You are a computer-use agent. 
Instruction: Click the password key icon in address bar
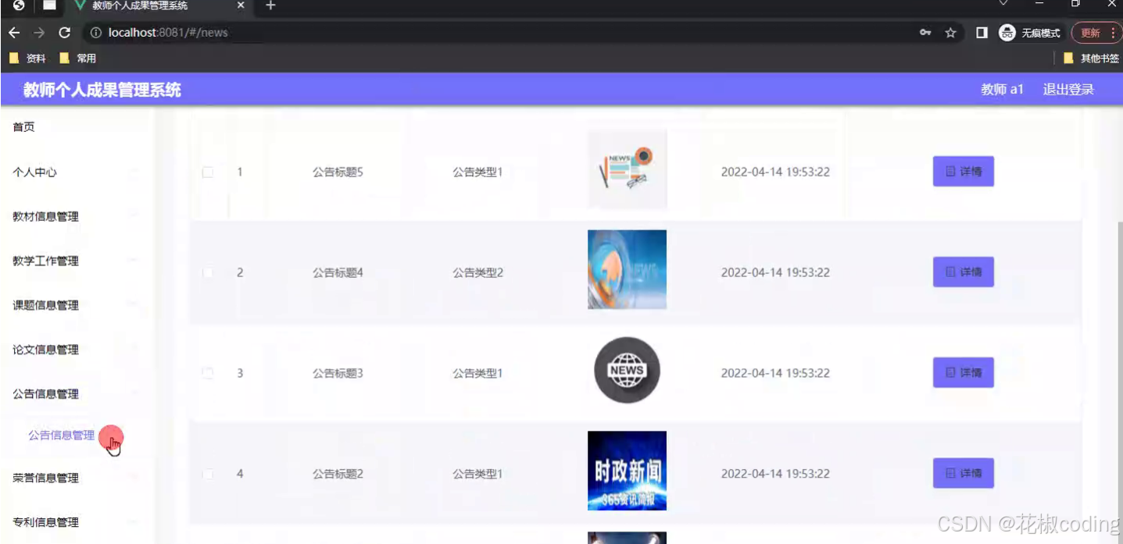click(x=925, y=33)
